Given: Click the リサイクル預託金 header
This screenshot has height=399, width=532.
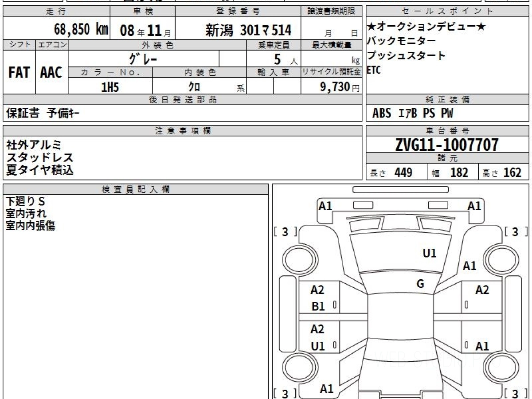Looking at the screenshot, I should point(332,72).
